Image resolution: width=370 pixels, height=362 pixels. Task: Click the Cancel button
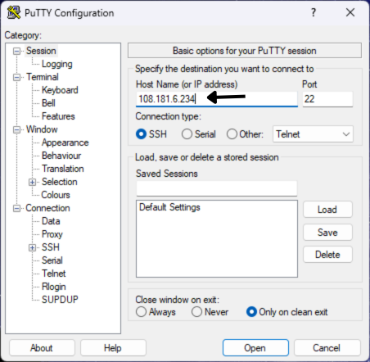pyautogui.click(x=327, y=348)
